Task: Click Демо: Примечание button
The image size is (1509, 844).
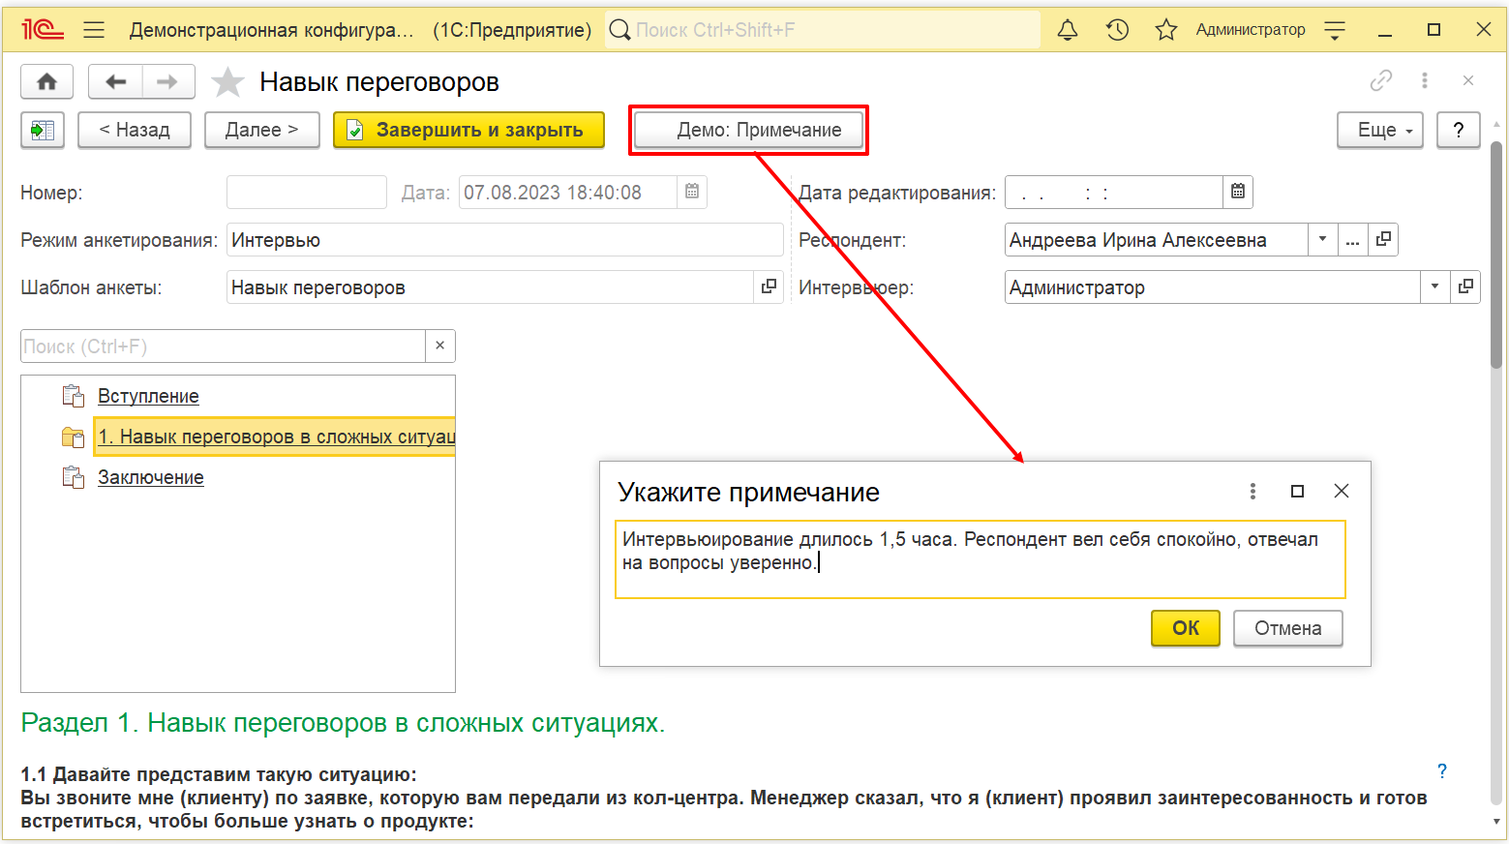Action: (x=748, y=130)
